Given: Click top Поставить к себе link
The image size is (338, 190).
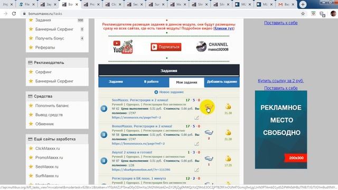Looking at the screenshot, I should pyautogui.click(x=280, y=23).
